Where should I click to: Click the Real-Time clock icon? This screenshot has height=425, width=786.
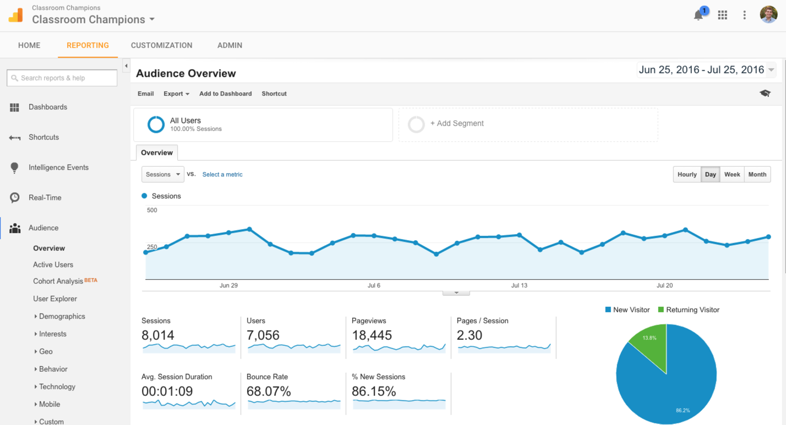click(15, 197)
